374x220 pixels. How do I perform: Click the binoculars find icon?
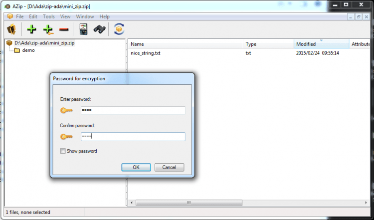point(99,29)
